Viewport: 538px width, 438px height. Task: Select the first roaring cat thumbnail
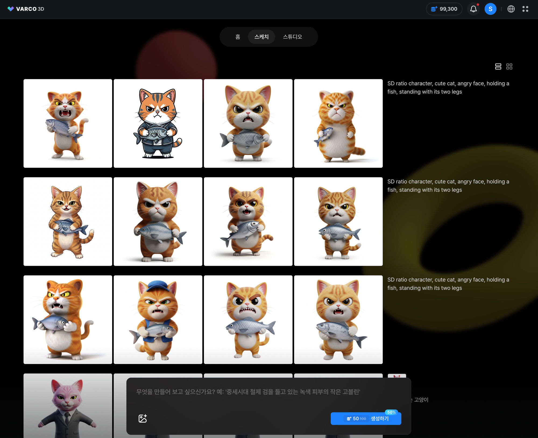(68, 123)
